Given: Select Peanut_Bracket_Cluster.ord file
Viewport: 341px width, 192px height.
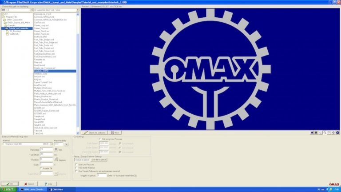Looking at the screenshot, I should pyautogui.click(x=46, y=99).
